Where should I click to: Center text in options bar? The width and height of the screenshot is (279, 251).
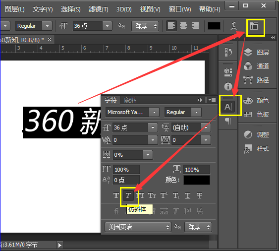(183, 26)
